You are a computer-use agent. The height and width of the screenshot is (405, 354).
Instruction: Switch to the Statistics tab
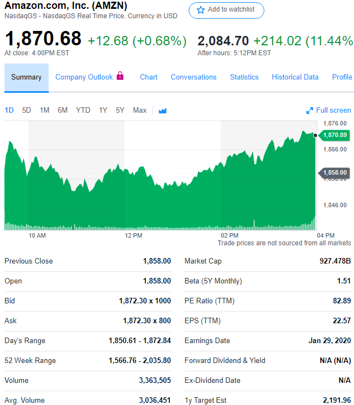coord(244,77)
